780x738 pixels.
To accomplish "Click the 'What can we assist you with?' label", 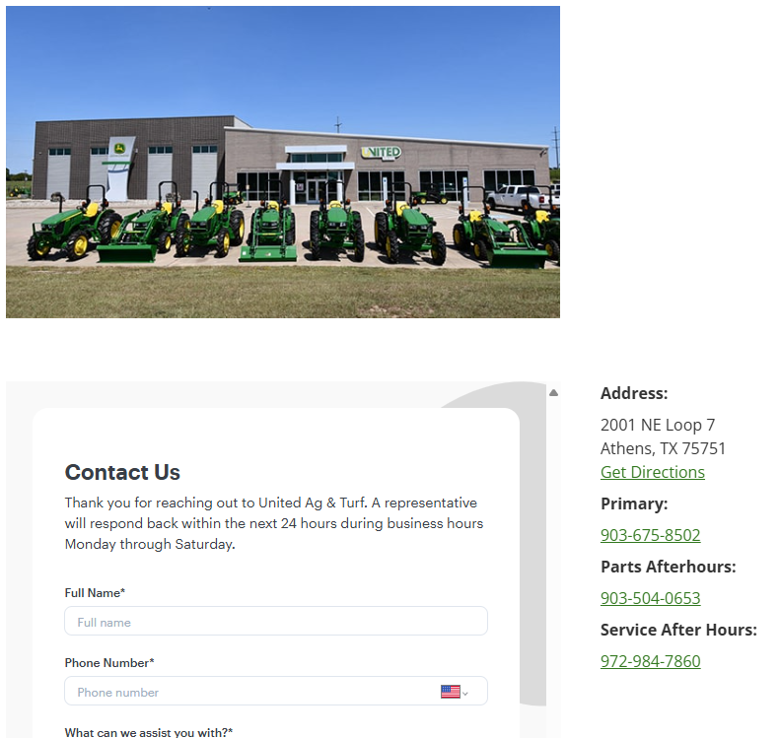I will pos(149,732).
